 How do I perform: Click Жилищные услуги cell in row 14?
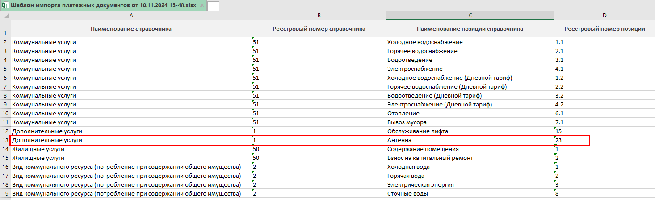click(x=131, y=149)
